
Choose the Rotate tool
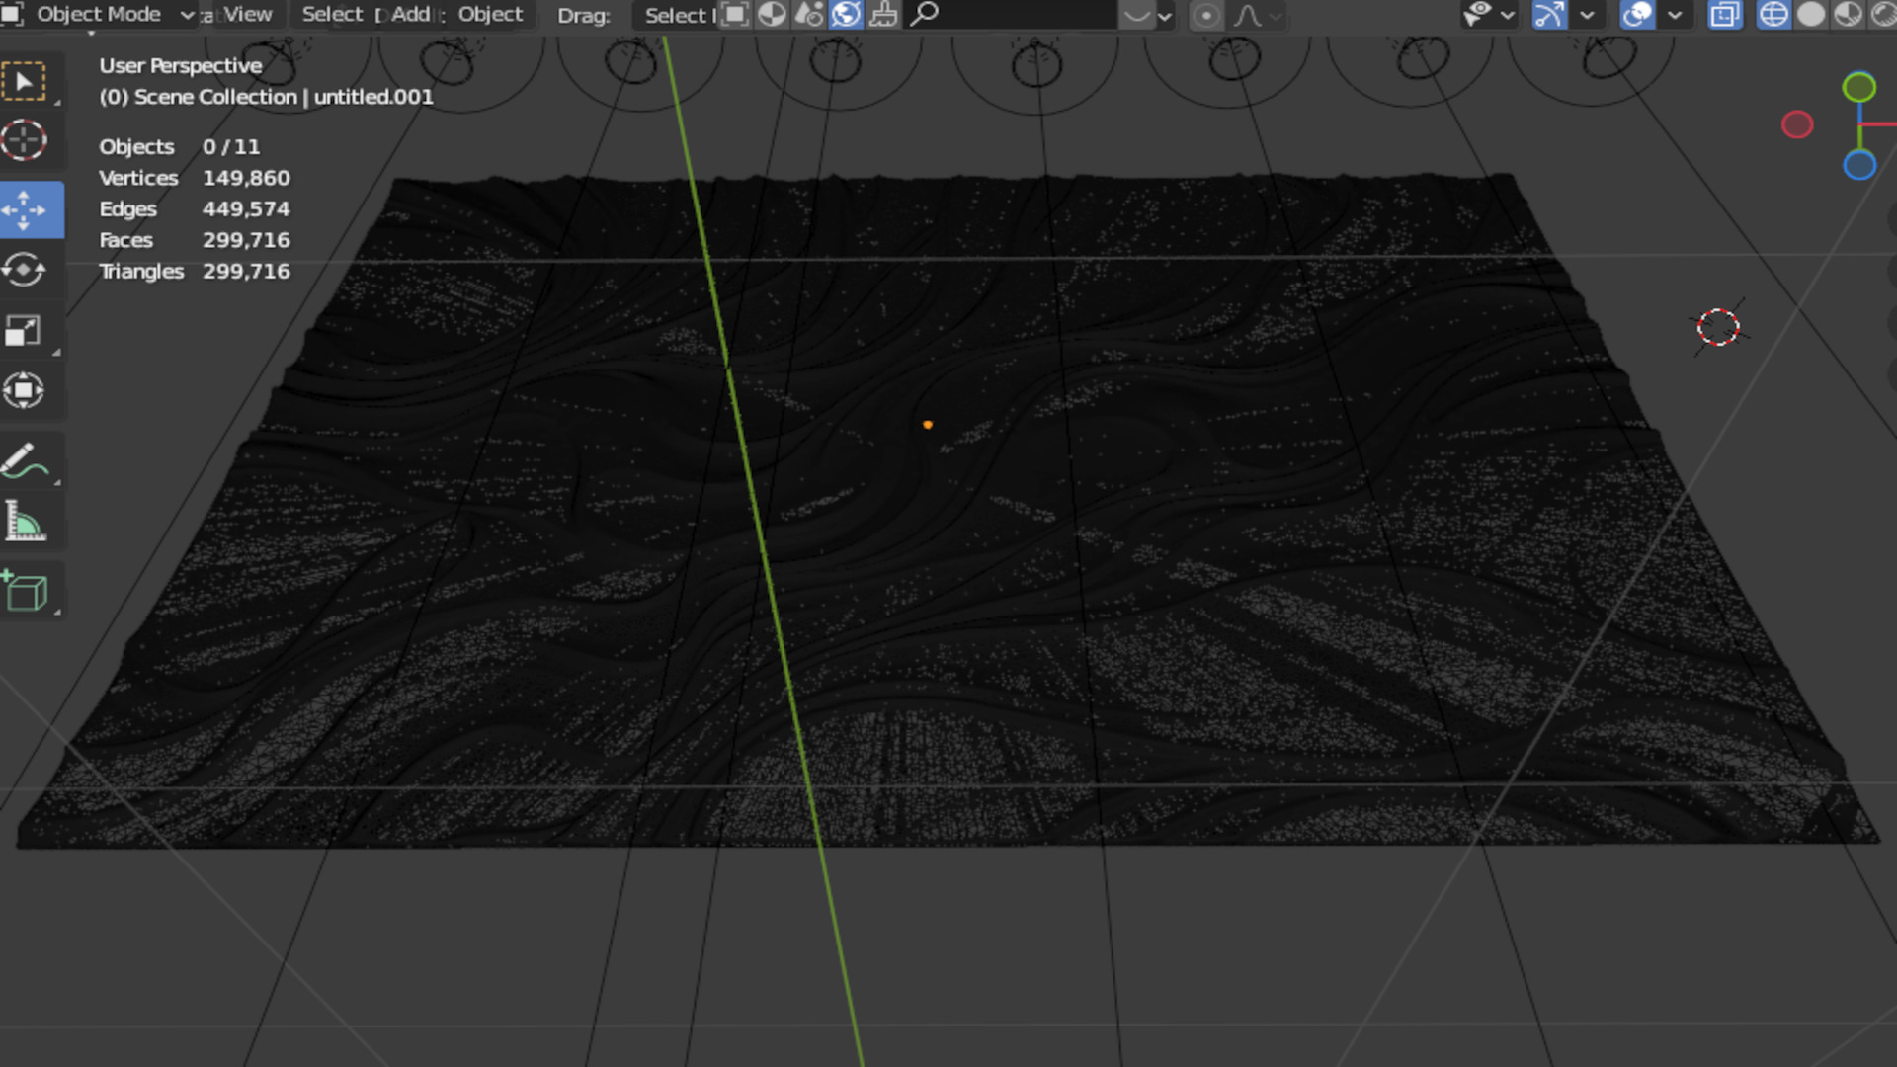25,270
